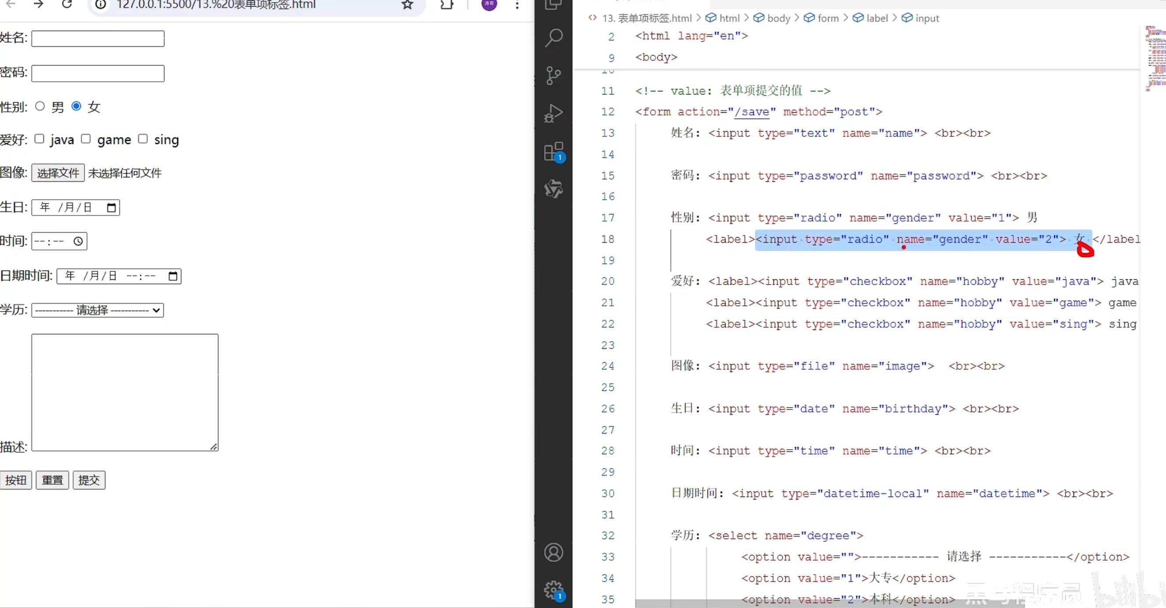Open the Source Control view

tap(553, 76)
